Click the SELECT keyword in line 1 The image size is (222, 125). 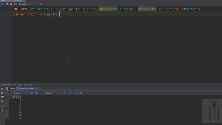[20, 9]
